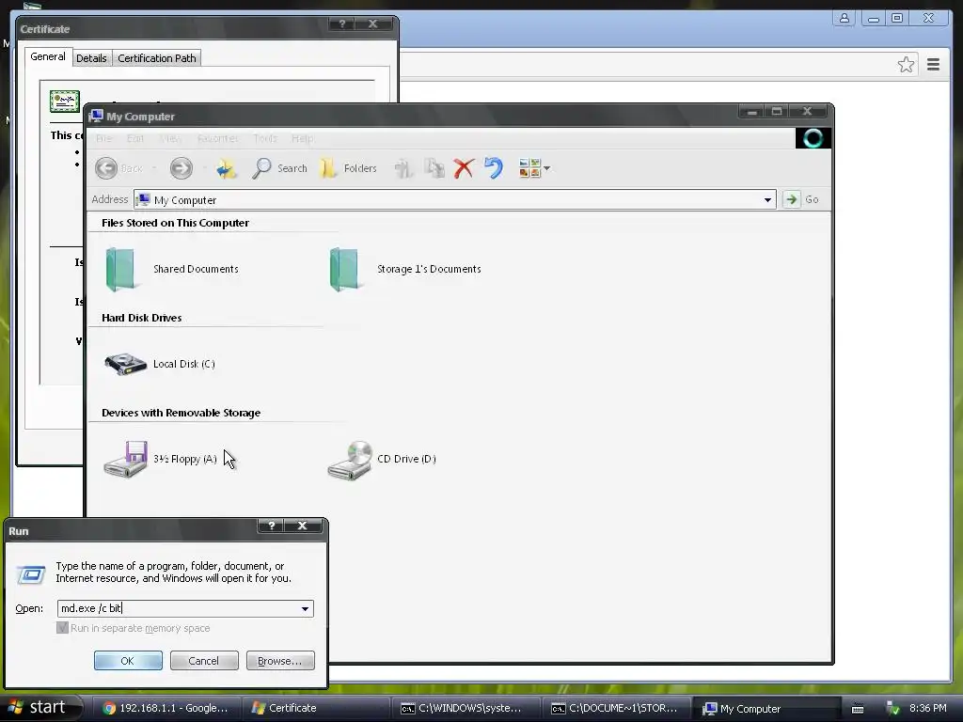The image size is (963, 722).
Task: Click bookmark star in Chrome window
Action: pyautogui.click(x=906, y=65)
